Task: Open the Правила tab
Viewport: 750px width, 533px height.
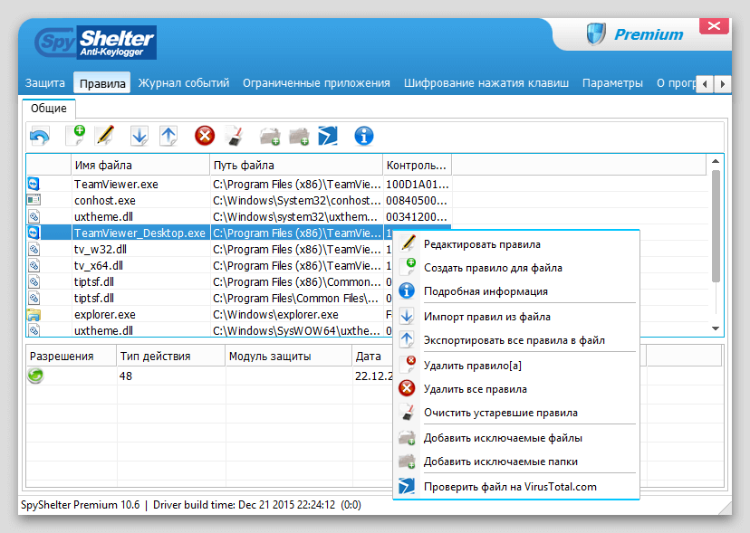Action: (101, 83)
